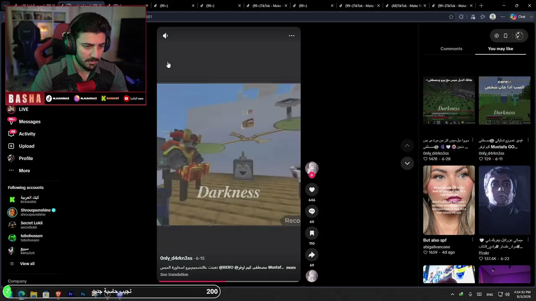Click the 0nly_d4rkn3ss creator name under the video

point(176,258)
